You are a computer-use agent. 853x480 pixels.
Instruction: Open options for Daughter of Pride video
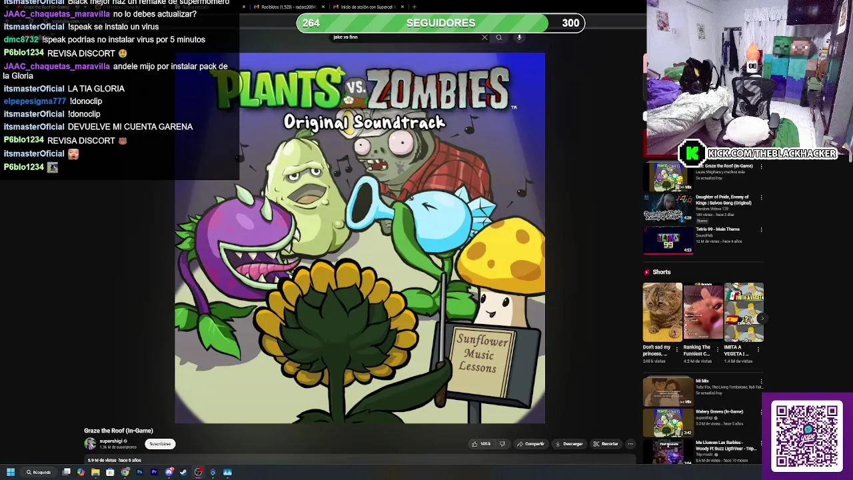(x=761, y=198)
